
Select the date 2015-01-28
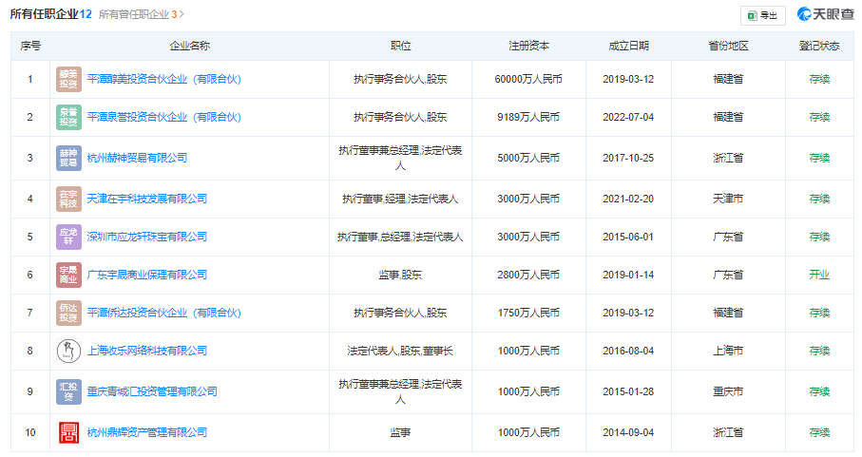(x=628, y=391)
